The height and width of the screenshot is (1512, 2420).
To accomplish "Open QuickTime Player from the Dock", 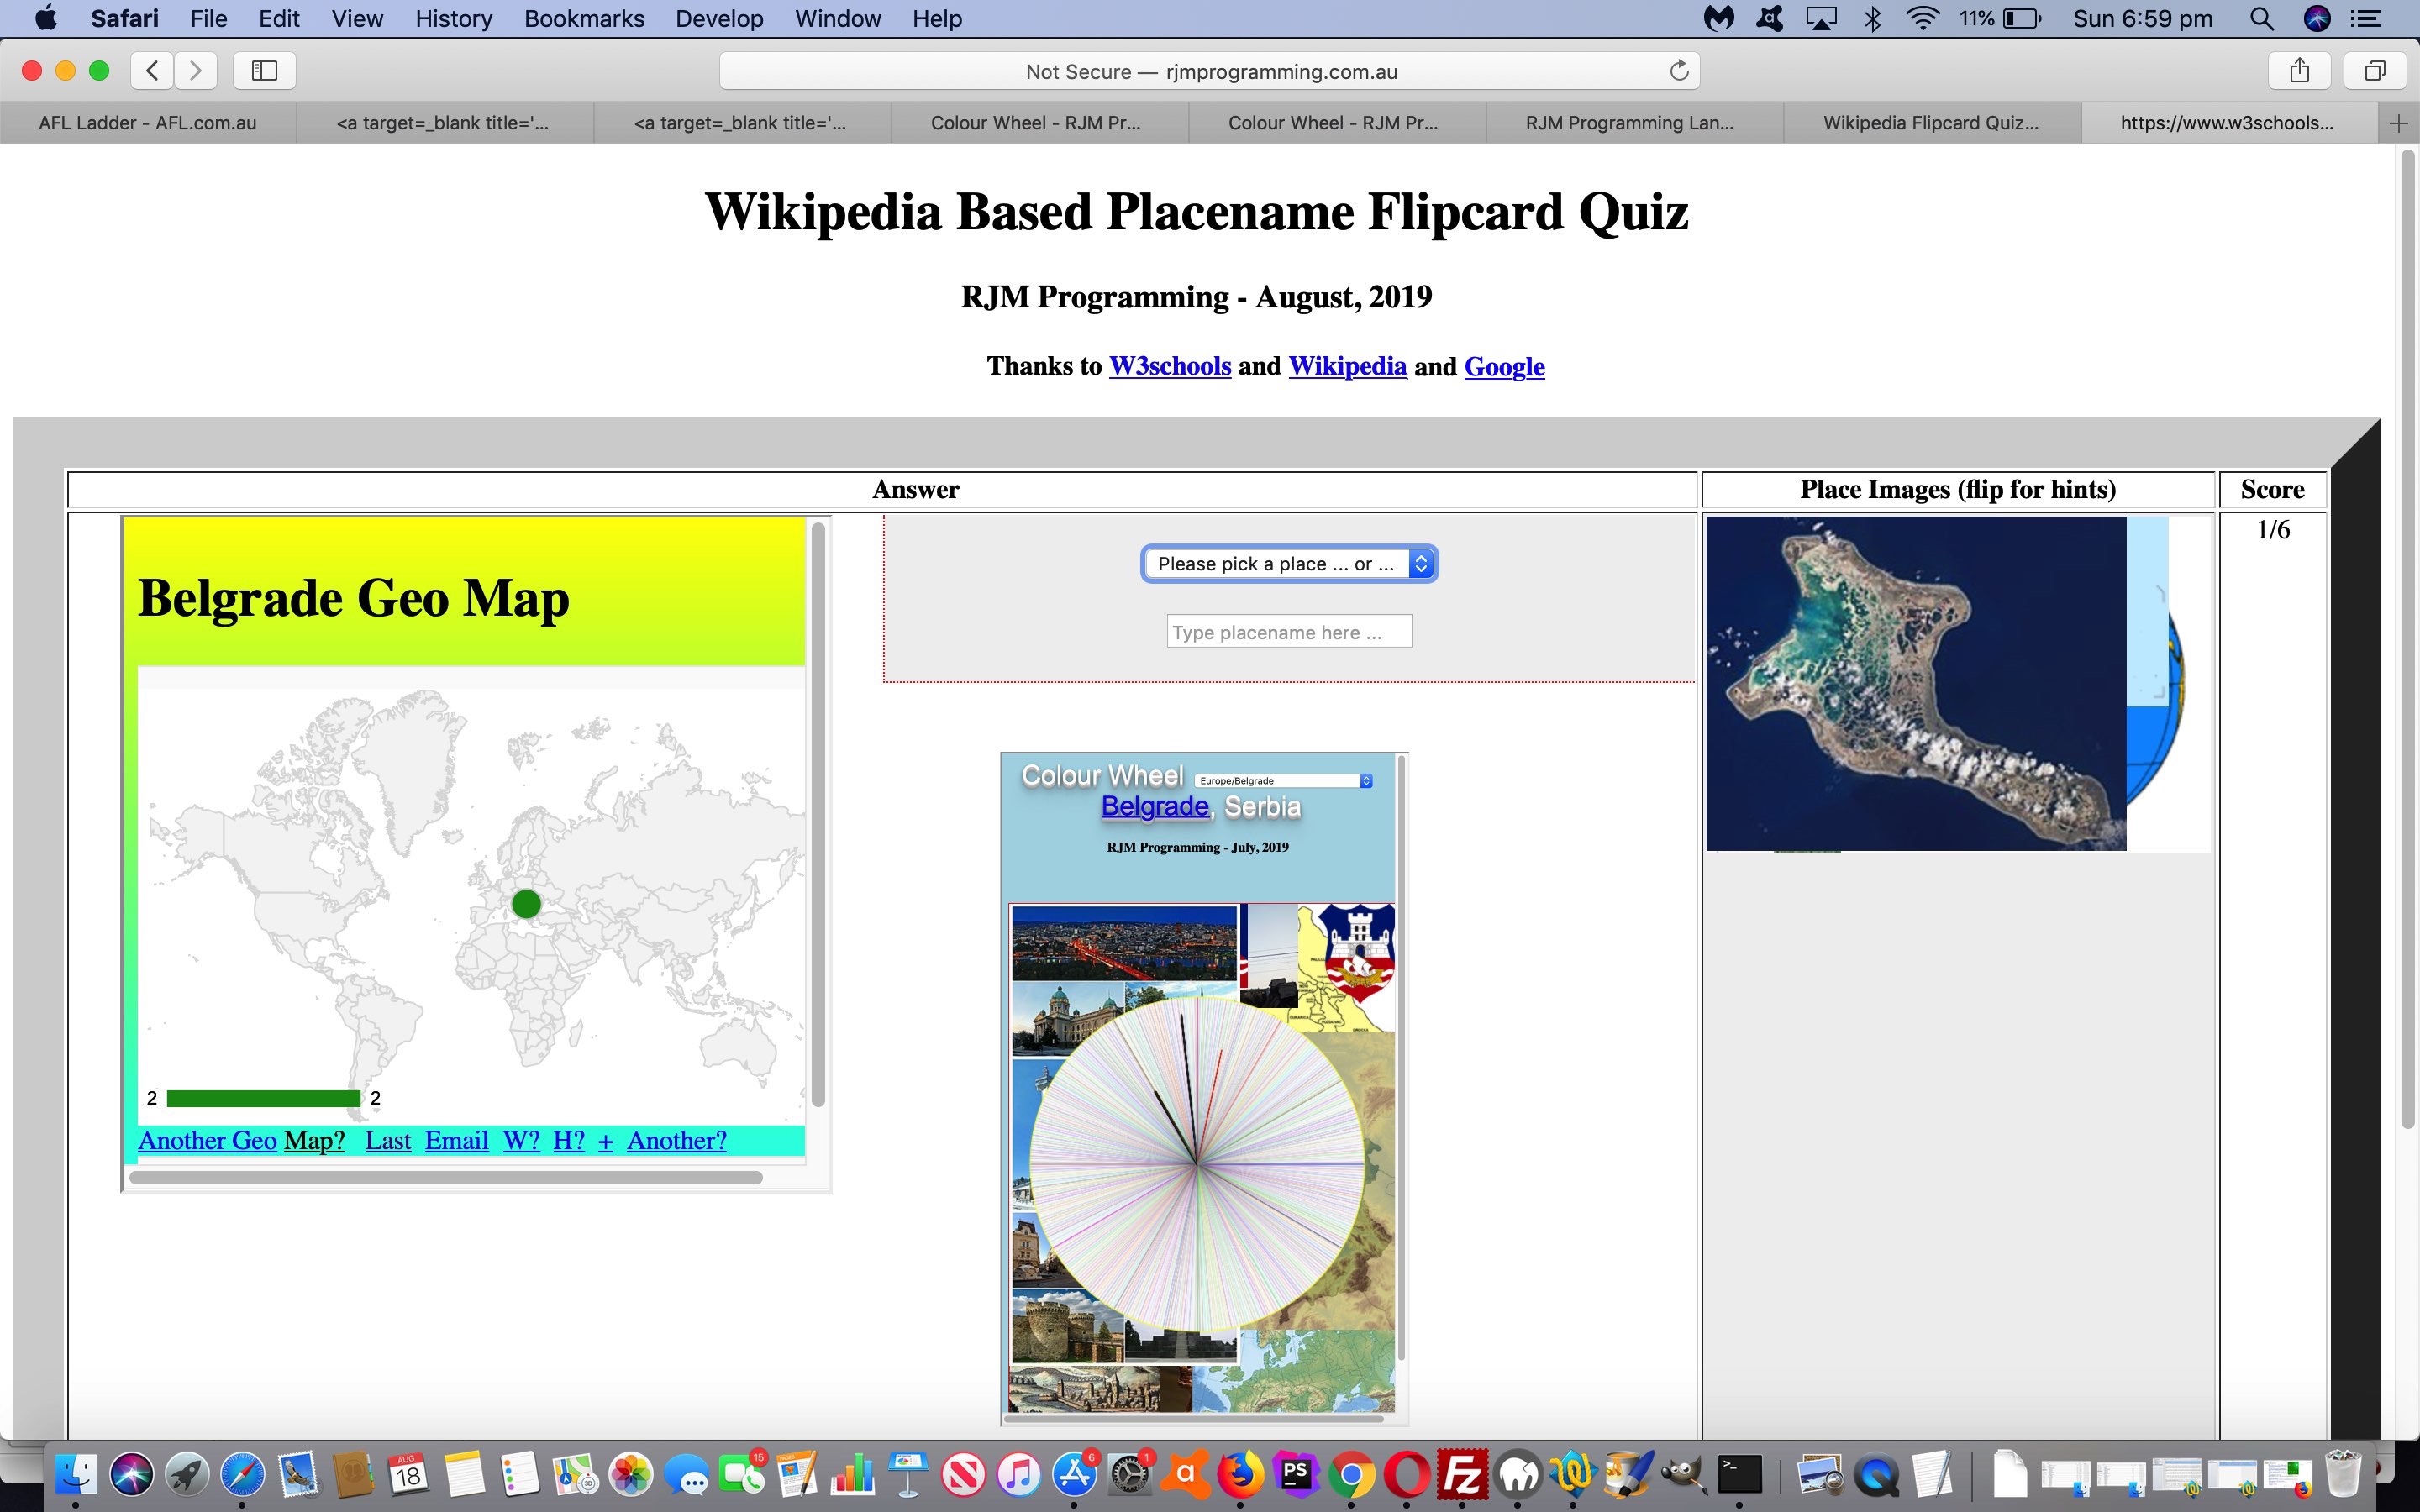I will click(1876, 1473).
